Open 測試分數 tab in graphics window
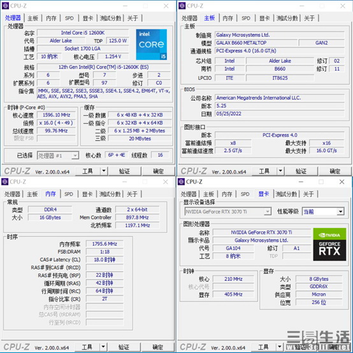Image resolution: width=353 pixels, height=353 pixels. click(286, 194)
